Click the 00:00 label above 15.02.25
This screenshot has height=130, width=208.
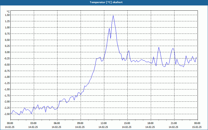tap(198, 123)
